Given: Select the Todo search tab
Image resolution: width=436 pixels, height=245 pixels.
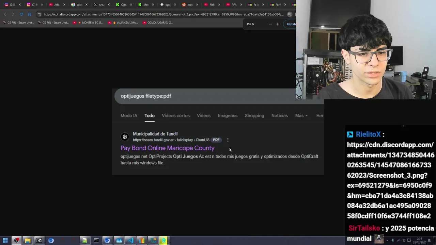Looking at the screenshot, I should (150, 116).
